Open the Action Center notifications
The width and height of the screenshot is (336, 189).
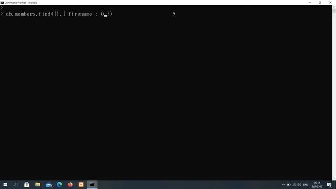(x=329, y=185)
